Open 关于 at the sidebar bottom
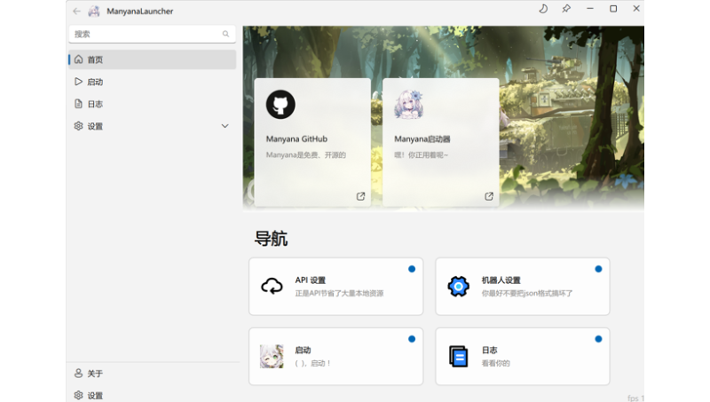This screenshot has width=710, height=402. [x=95, y=374]
